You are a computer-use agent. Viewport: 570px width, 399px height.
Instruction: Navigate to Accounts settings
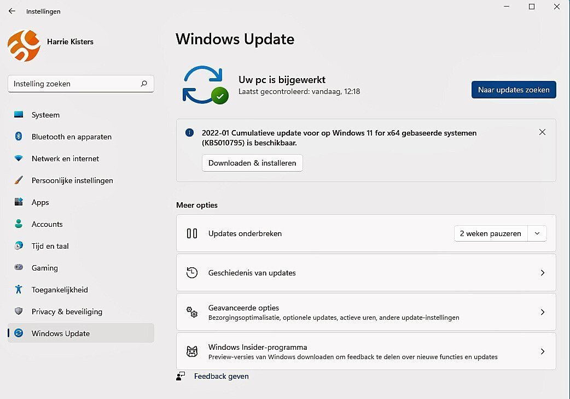pos(81,224)
